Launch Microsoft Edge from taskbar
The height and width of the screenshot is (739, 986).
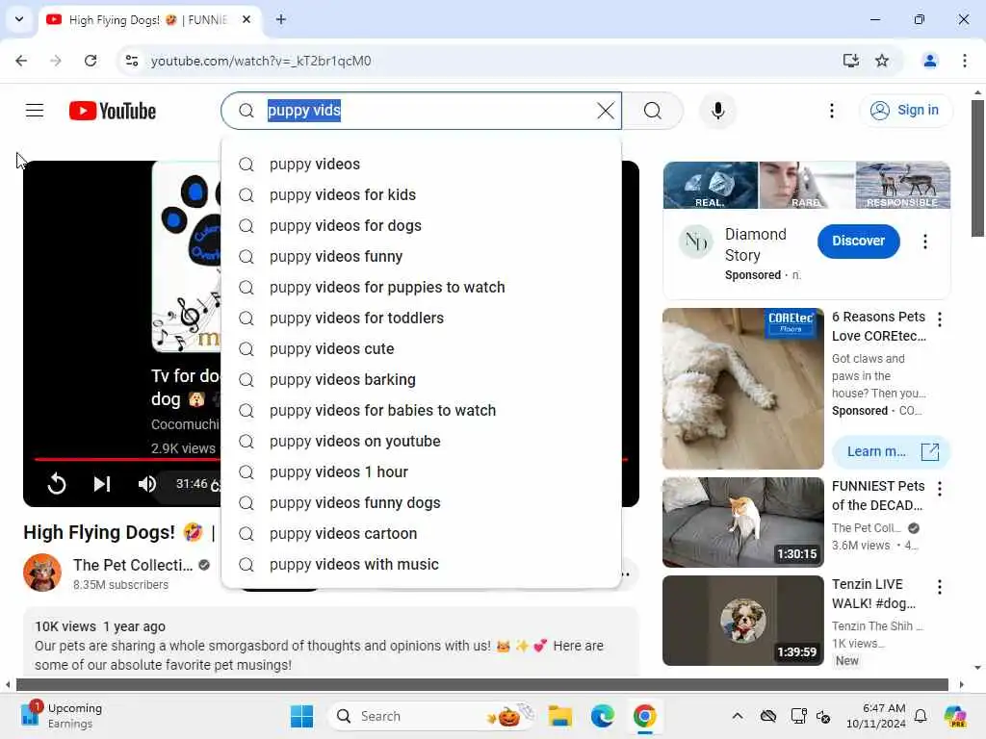point(602,716)
